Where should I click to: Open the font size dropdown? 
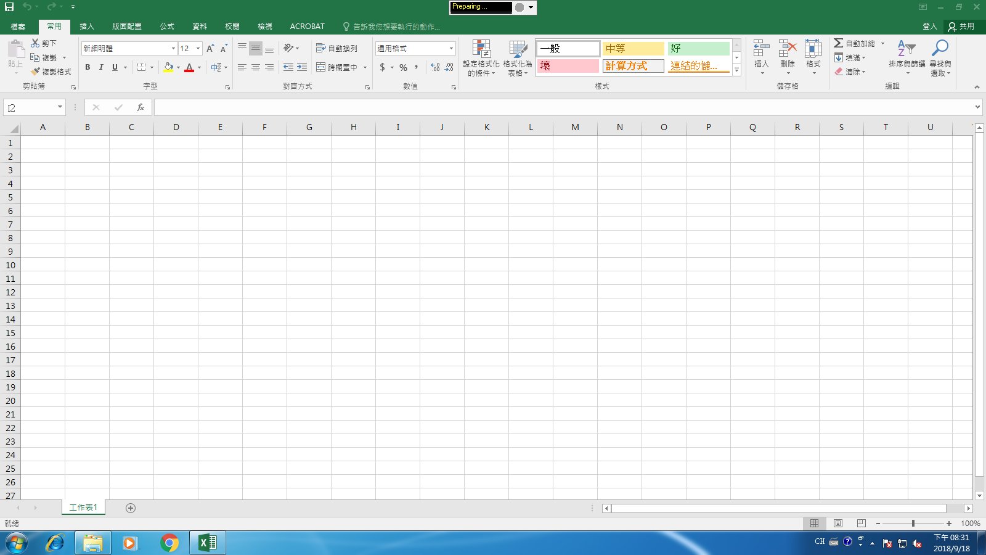pos(198,48)
